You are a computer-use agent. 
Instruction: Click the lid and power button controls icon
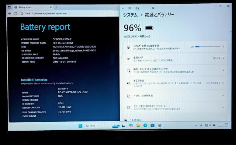point(129,107)
